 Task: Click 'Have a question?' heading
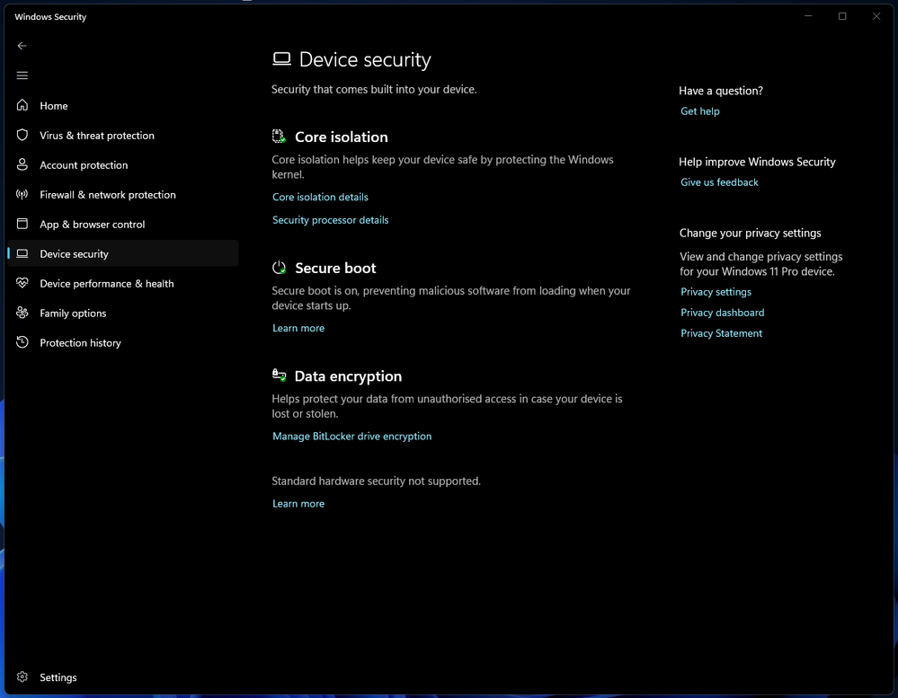click(x=721, y=91)
